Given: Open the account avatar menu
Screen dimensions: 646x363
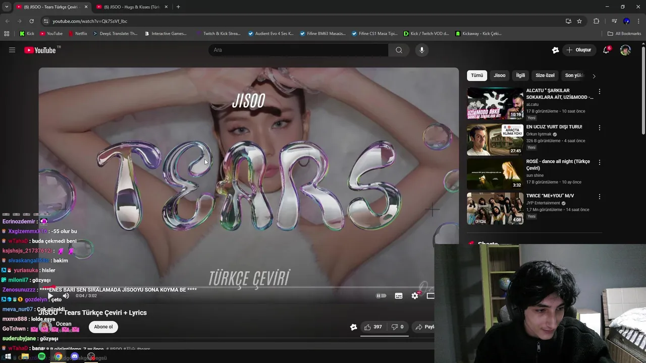Looking at the screenshot, I should (x=625, y=50).
